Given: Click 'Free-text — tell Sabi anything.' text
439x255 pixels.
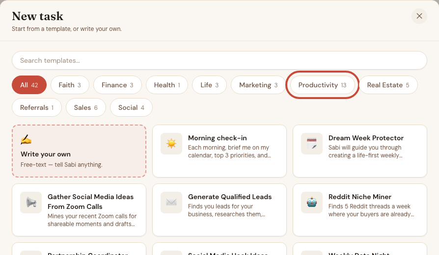Looking at the screenshot, I should 61,165.
